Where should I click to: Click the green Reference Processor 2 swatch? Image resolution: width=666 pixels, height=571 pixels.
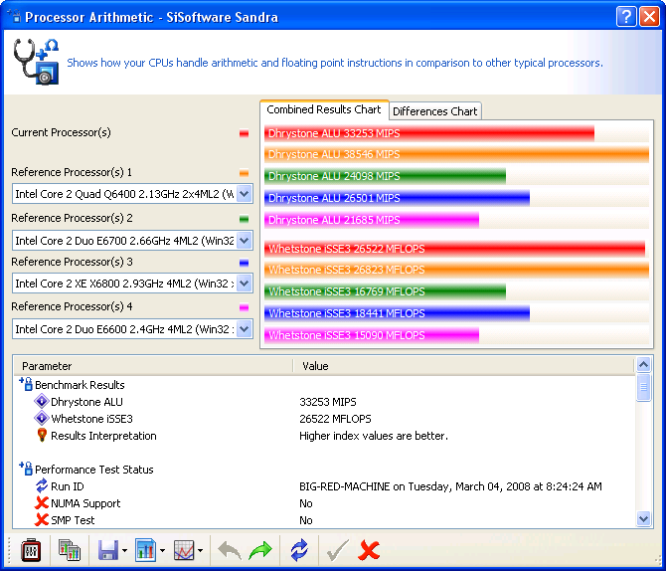244,219
